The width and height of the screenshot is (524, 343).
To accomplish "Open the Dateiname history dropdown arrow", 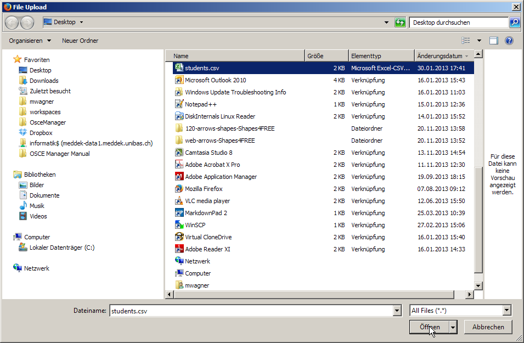I will (x=397, y=311).
